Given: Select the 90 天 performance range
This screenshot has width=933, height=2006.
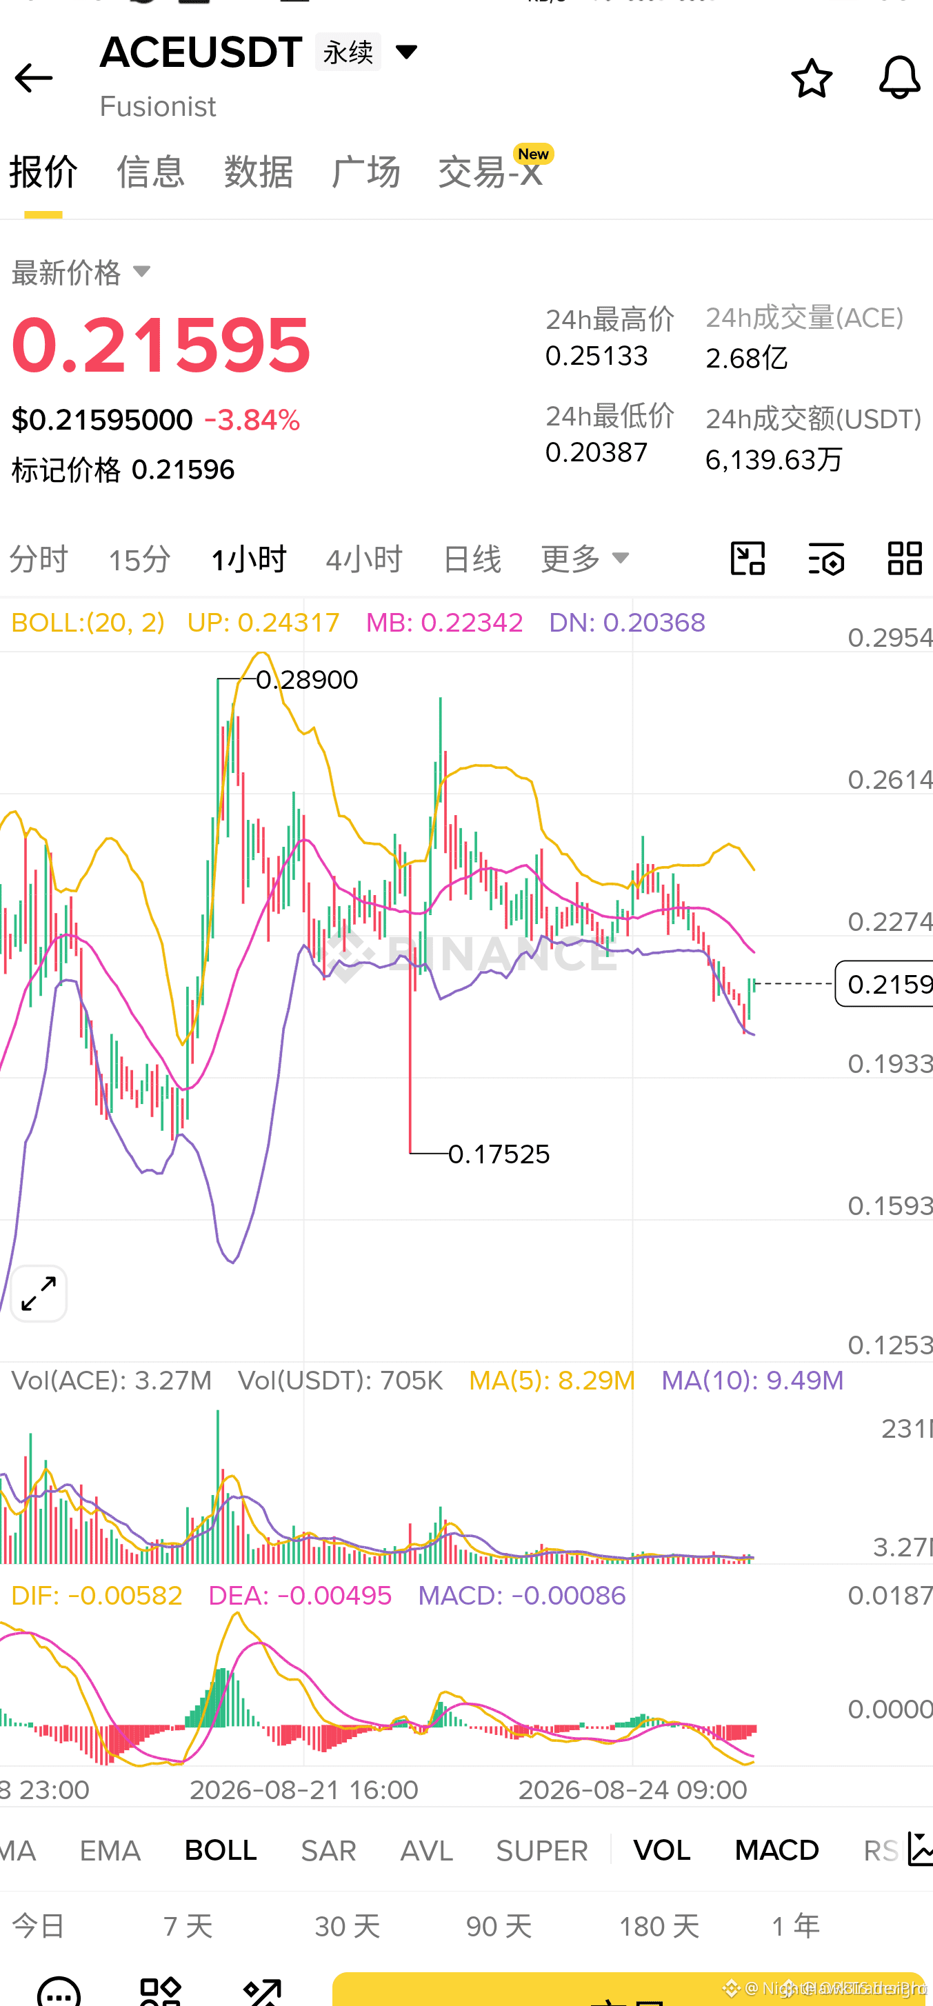Looking at the screenshot, I should tap(499, 1927).
